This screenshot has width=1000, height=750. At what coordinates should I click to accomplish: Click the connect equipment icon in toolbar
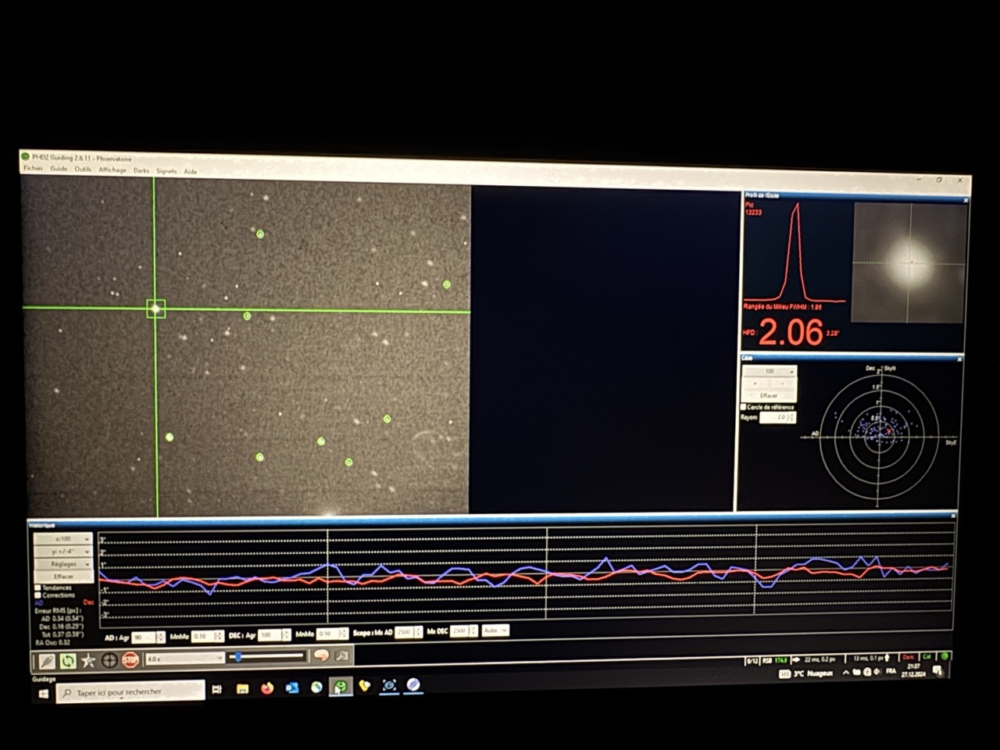point(47,661)
